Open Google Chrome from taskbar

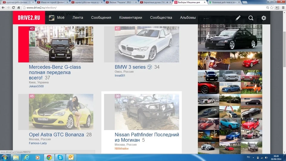[49, 157]
